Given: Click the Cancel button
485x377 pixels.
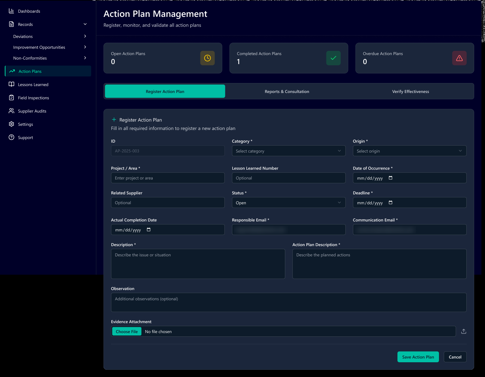Looking at the screenshot, I should tap(455, 357).
